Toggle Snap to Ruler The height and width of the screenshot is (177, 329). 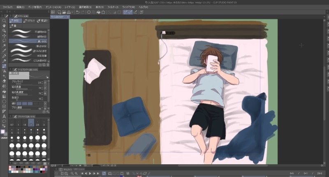click(125, 12)
